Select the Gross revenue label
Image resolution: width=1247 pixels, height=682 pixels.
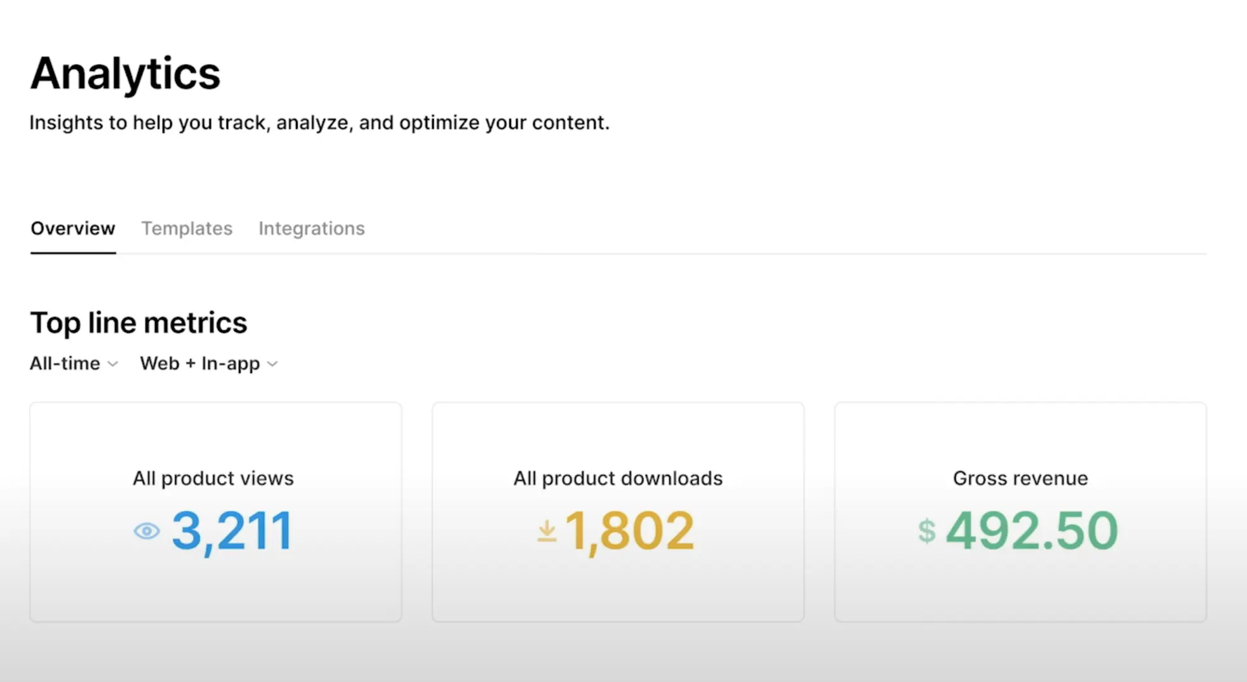pyautogui.click(x=1020, y=478)
